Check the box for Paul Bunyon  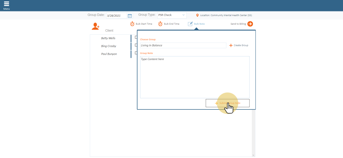tap(136, 53)
